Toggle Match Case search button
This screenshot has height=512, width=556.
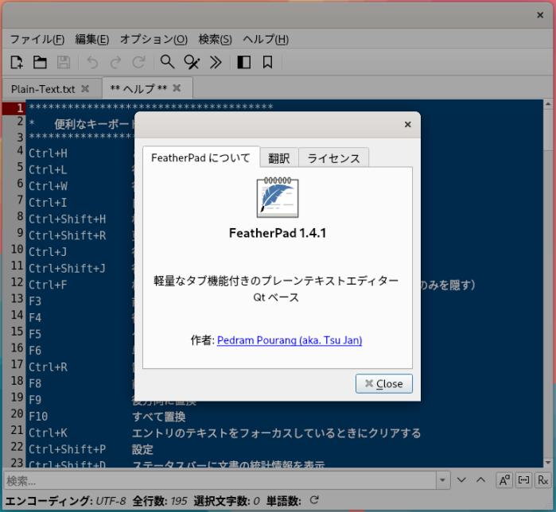coord(504,480)
